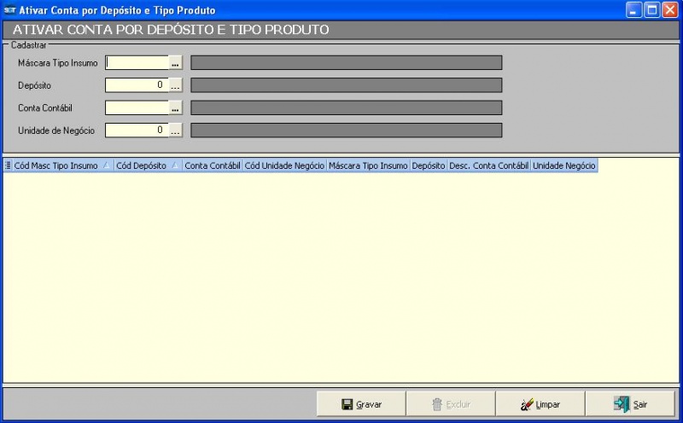This screenshot has height=423, width=683.
Task: Click the Cód Unidade Negócio column header
Action: pyautogui.click(x=284, y=166)
